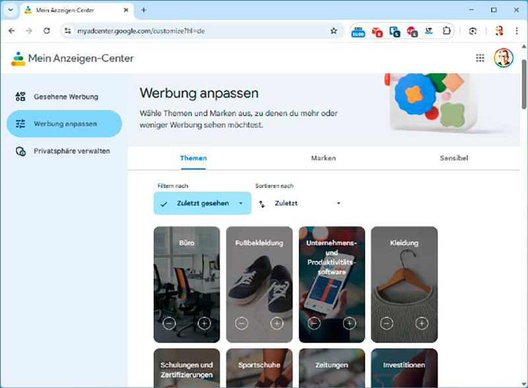
Task: Click the scrollbar down arrow
Action: (x=524, y=384)
